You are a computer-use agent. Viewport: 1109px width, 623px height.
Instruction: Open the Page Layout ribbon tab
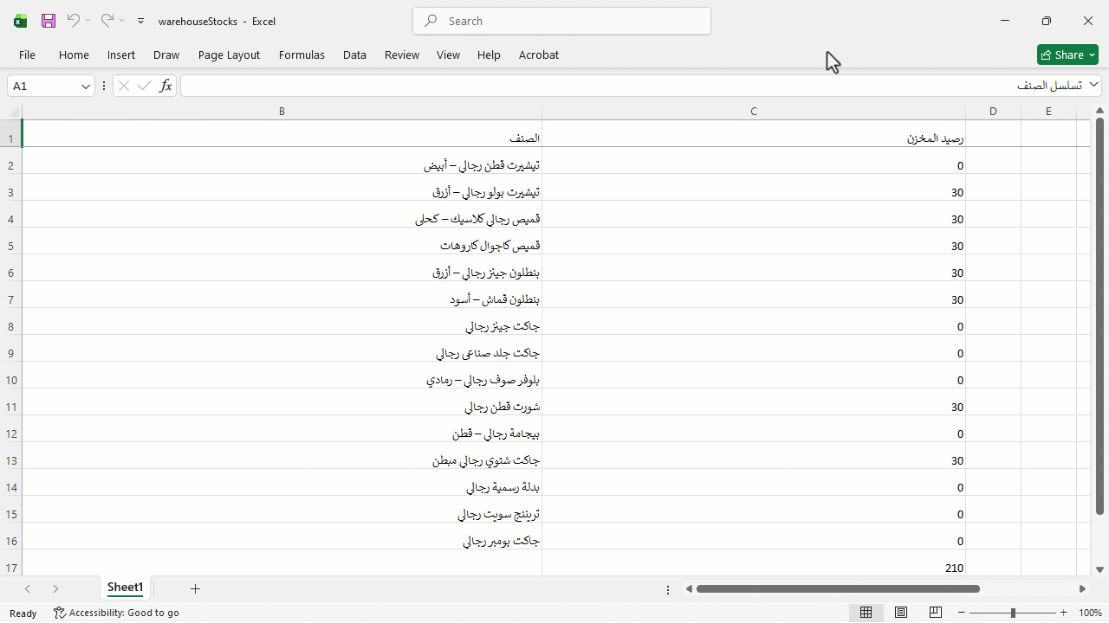click(x=229, y=55)
